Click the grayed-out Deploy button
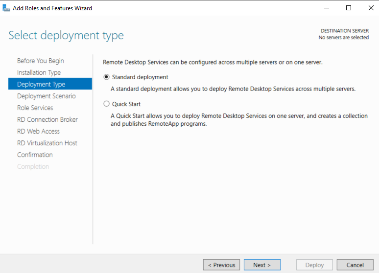Image resolution: width=379 pixels, height=273 pixels. click(x=314, y=265)
